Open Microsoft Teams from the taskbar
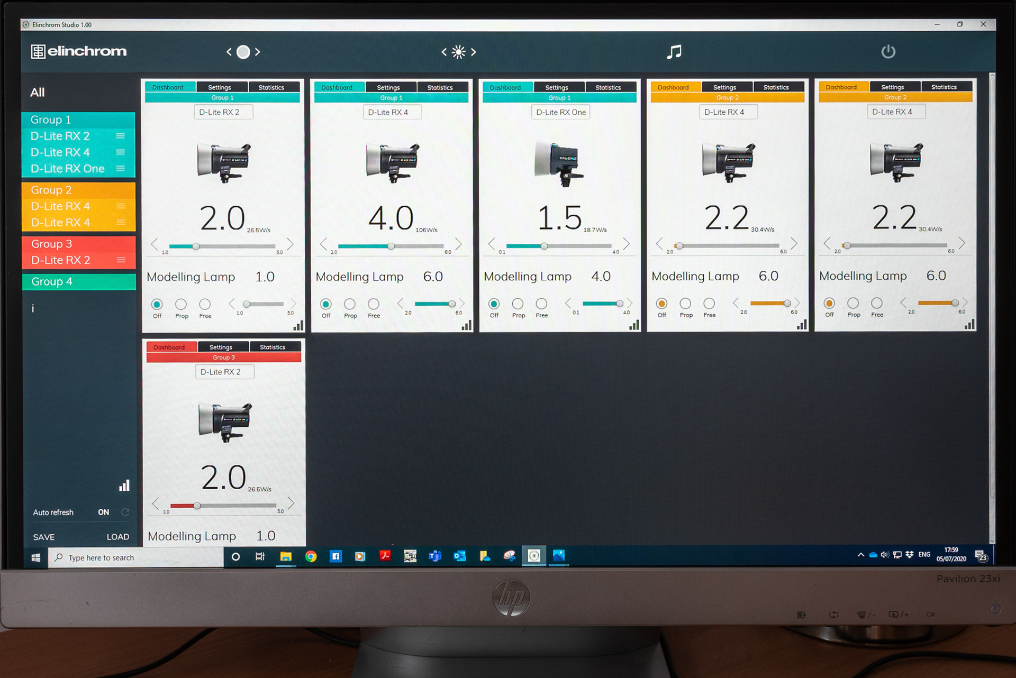This screenshot has height=678, width=1016. (435, 556)
